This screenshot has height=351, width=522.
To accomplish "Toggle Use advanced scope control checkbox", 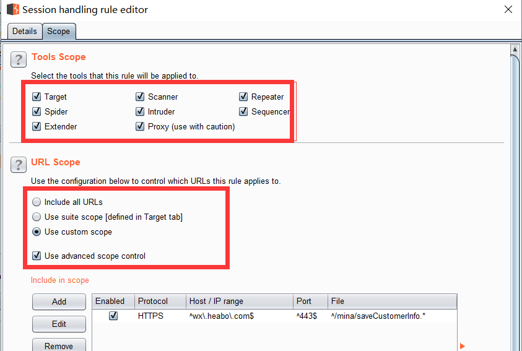I will pyautogui.click(x=37, y=256).
